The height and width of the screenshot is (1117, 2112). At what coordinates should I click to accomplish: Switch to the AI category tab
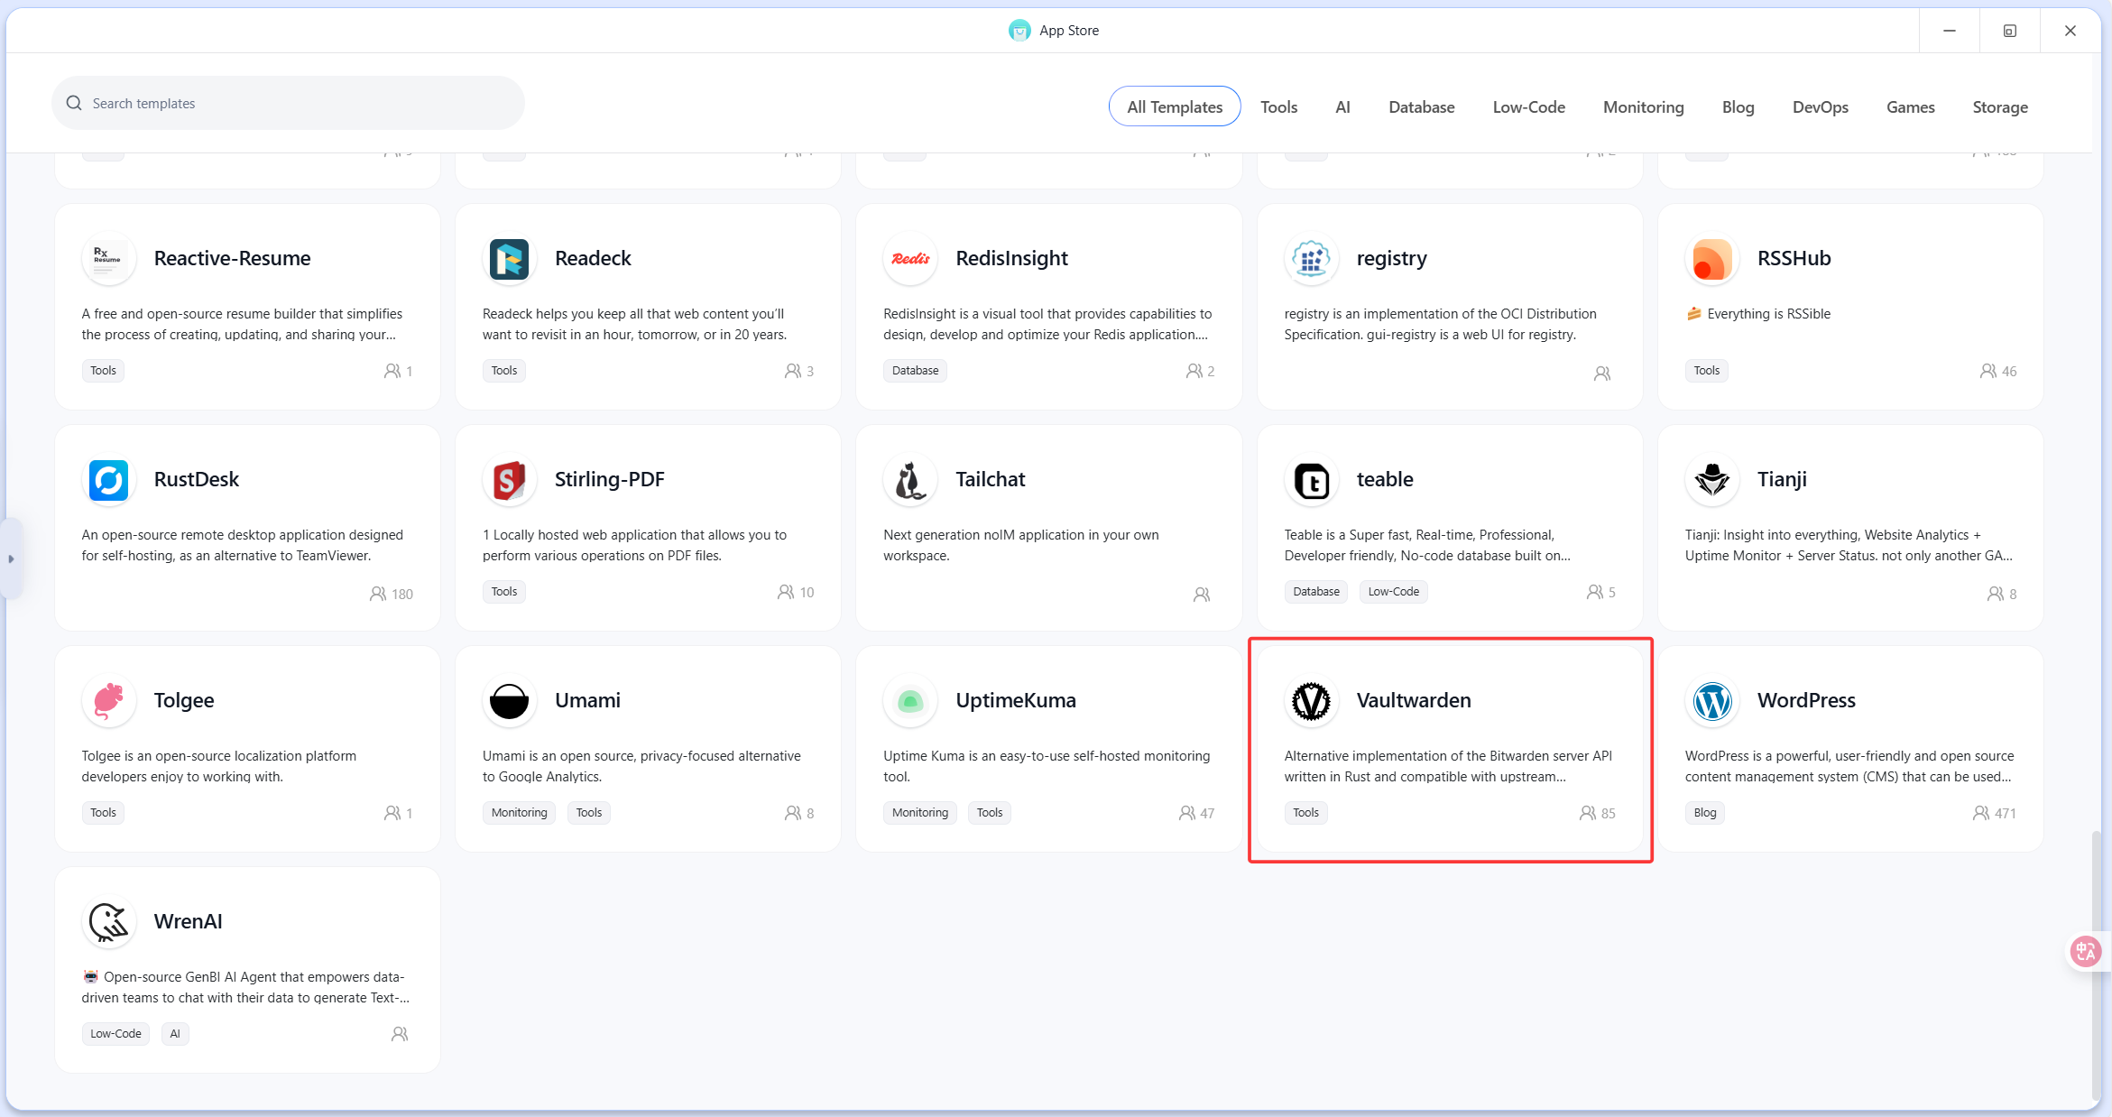(1342, 106)
